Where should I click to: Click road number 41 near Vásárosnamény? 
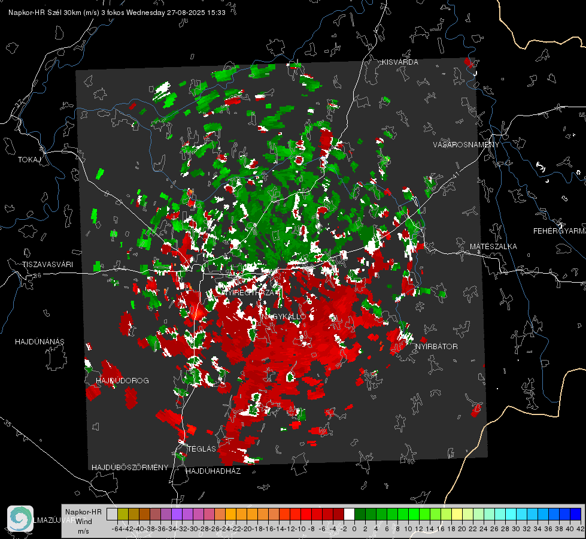pos(455,175)
